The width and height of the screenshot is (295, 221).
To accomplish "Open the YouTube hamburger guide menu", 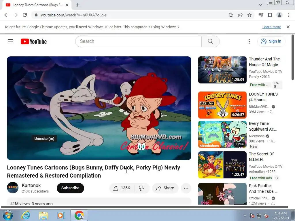I will click(10, 41).
